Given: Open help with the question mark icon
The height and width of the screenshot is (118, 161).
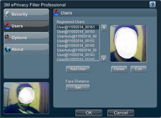Looking at the screenshot, I should (x=153, y=4).
